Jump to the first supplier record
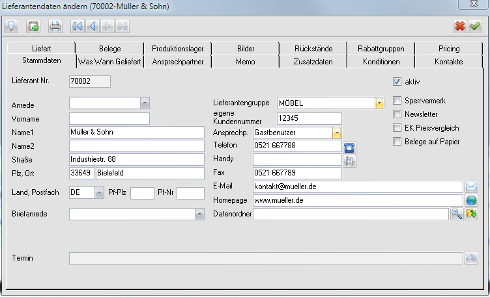490x297 pixels. pos(77,26)
